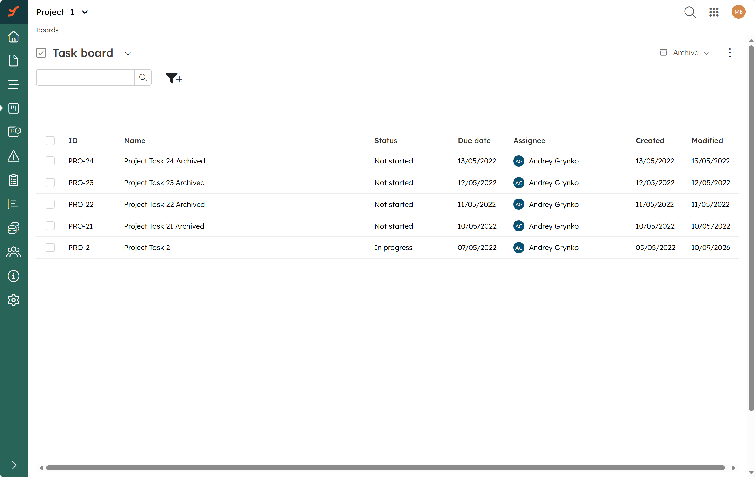Open the coins stack budget icon
755x477 pixels.
click(x=13, y=228)
